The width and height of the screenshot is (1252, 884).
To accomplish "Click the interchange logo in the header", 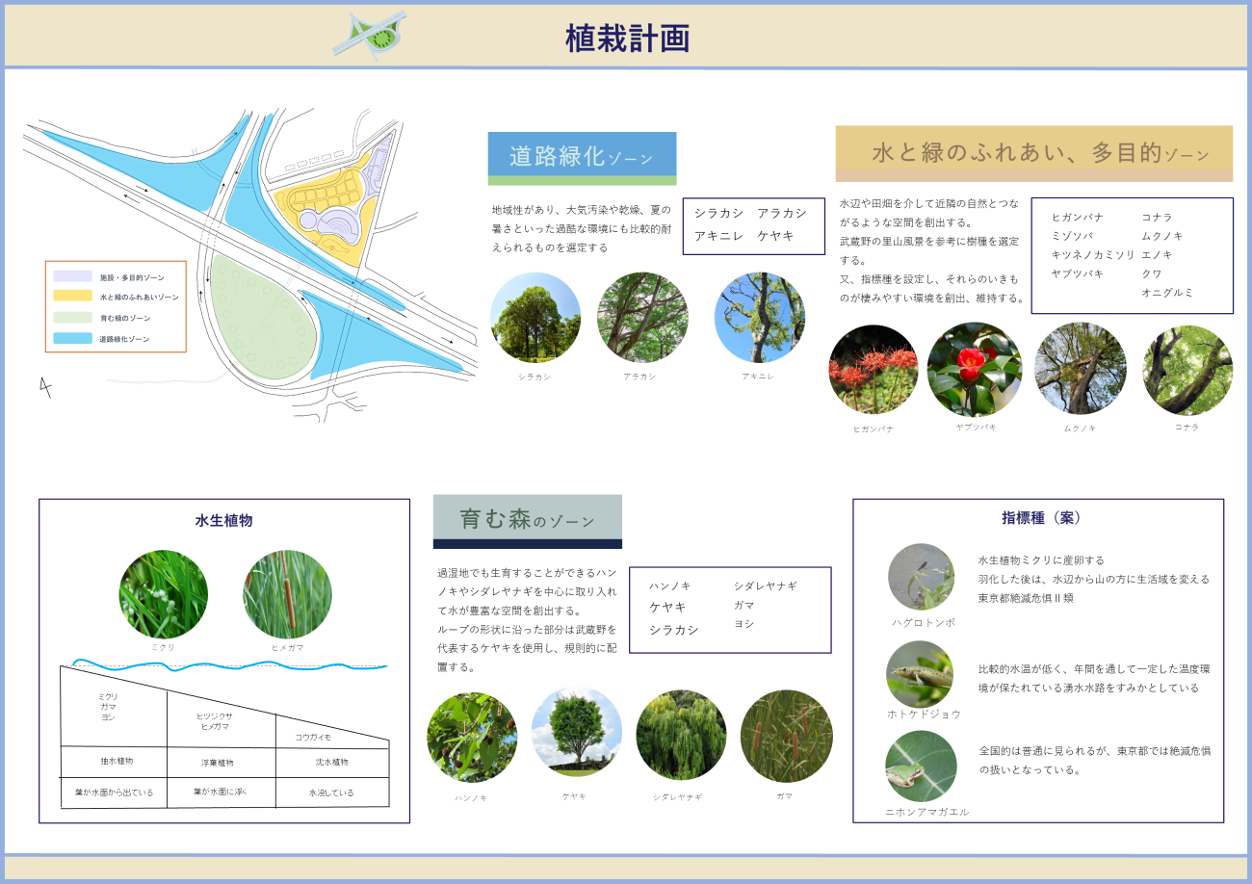I will click(370, 37).
